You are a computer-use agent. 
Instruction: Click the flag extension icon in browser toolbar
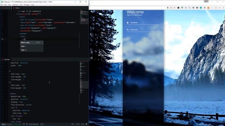point(175,8)
